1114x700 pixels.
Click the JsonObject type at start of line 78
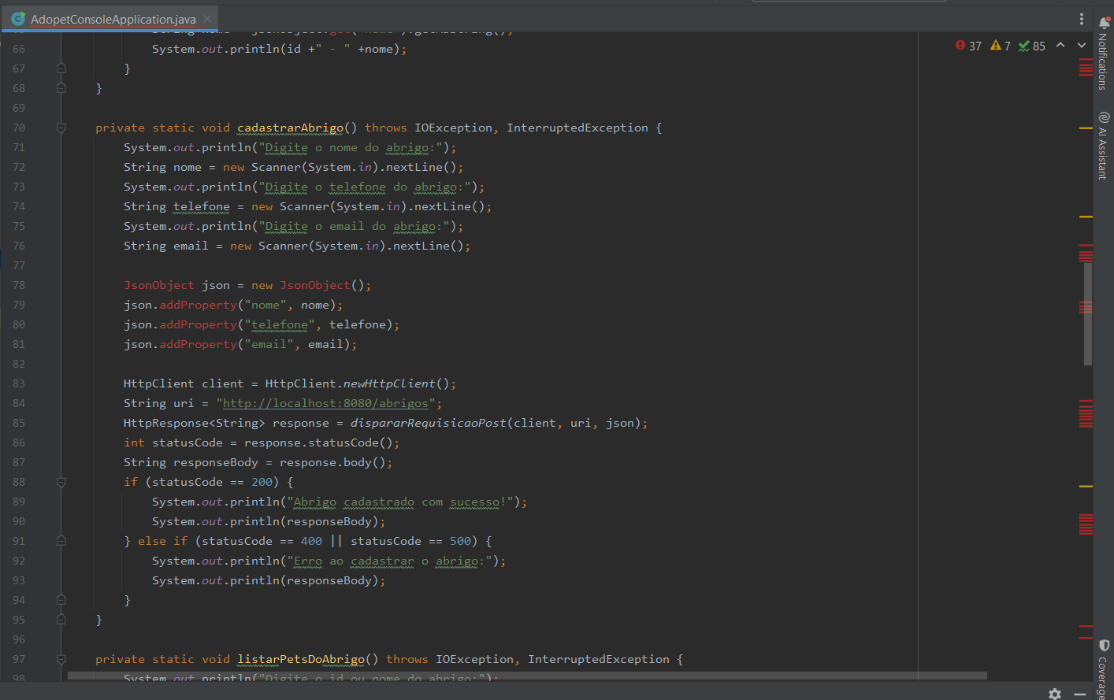(158, 285)
